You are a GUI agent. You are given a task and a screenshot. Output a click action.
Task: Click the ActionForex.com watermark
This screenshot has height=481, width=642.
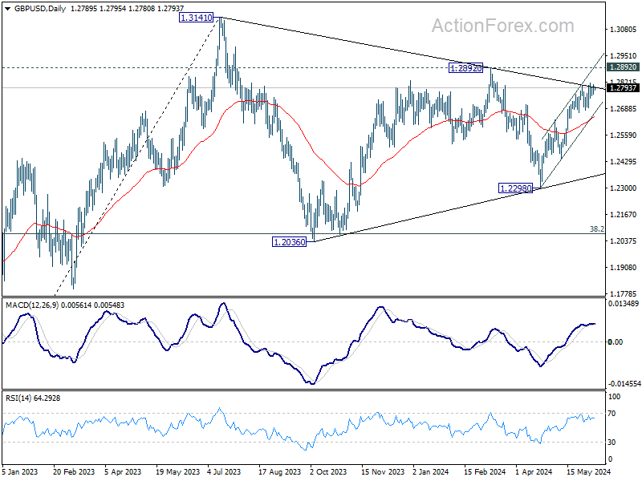pos(503,26)
